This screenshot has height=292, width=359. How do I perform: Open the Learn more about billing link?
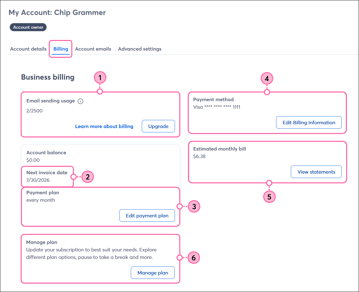pyautogui.click(x=104, y=126)
